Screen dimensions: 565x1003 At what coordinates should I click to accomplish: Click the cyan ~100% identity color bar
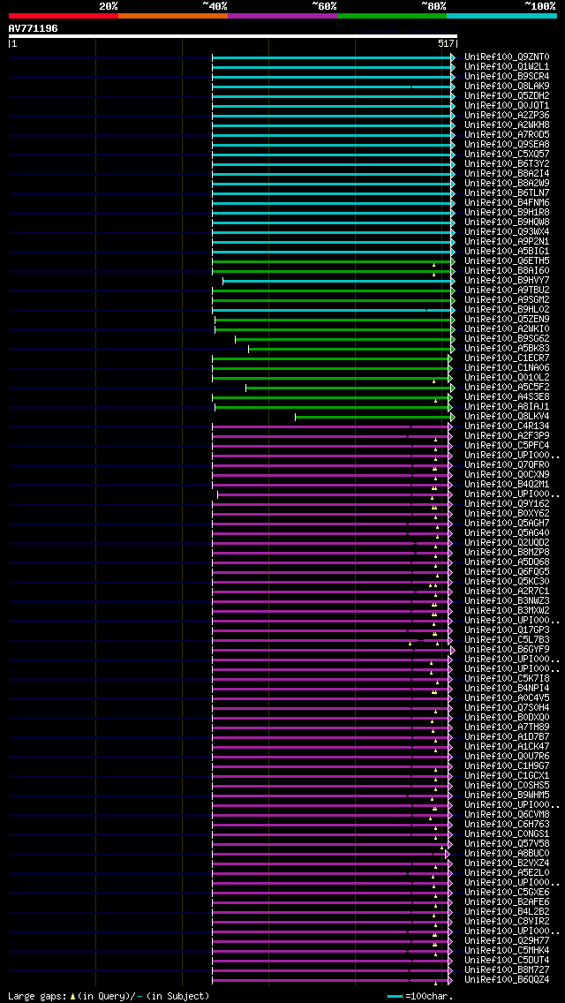[501, 15]
